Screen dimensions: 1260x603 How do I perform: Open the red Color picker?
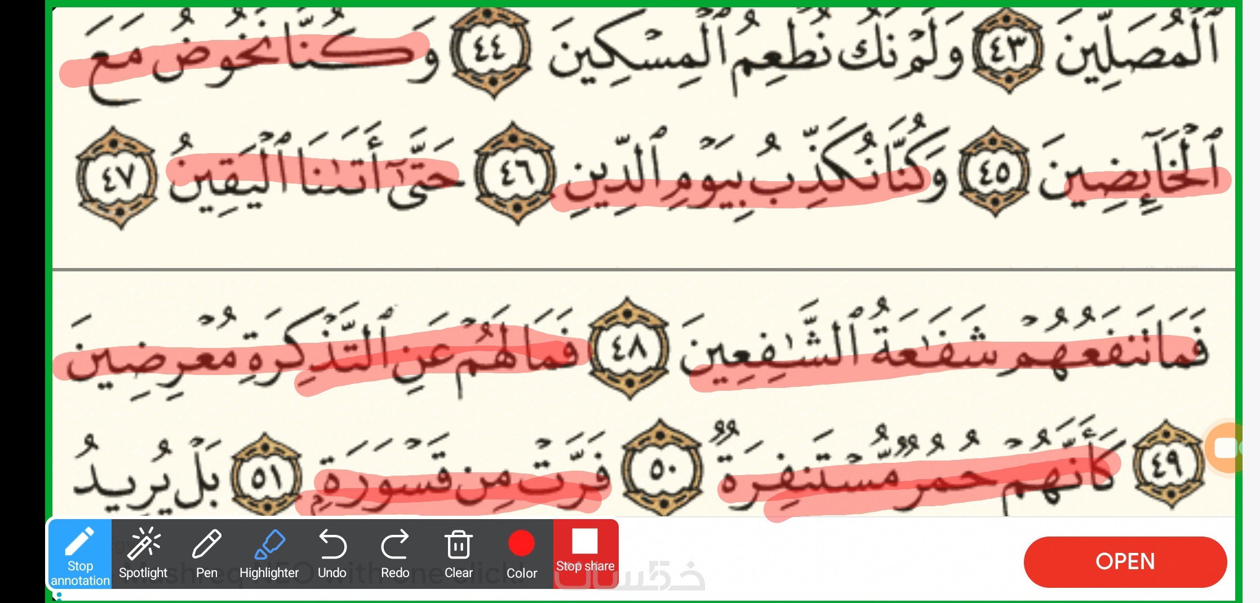click(522, 555)
